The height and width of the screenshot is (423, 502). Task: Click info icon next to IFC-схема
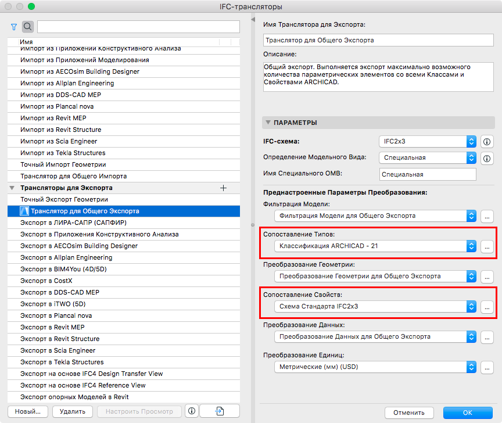[x=487, y=142]
